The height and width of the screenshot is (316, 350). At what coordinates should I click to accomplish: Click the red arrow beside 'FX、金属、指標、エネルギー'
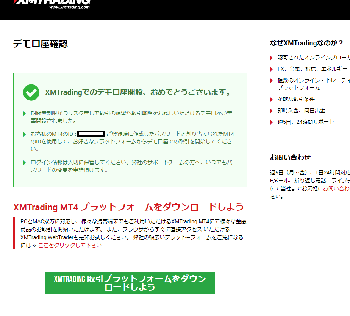pyautogui.click(x=272, y=69)
